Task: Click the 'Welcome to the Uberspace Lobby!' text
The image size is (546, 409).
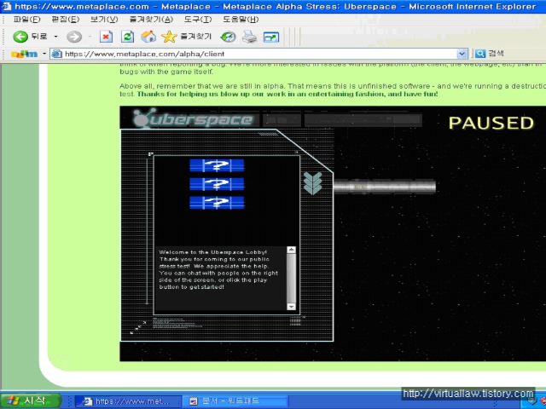Action: click(212, 252)
